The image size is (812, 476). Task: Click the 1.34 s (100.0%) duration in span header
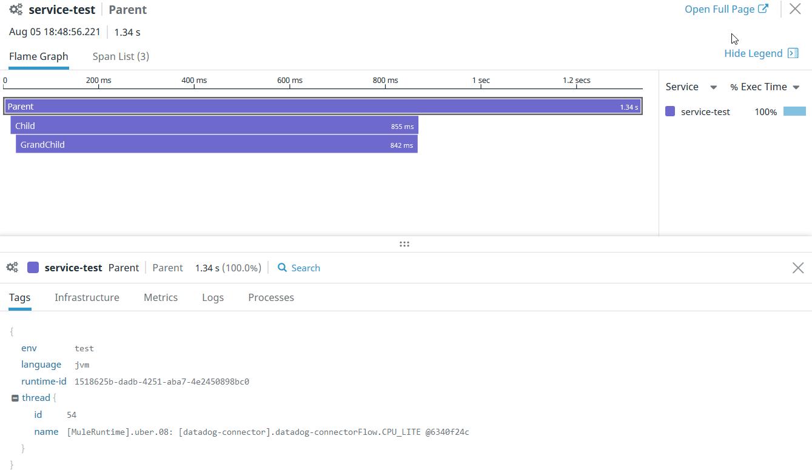click(228, 268)
